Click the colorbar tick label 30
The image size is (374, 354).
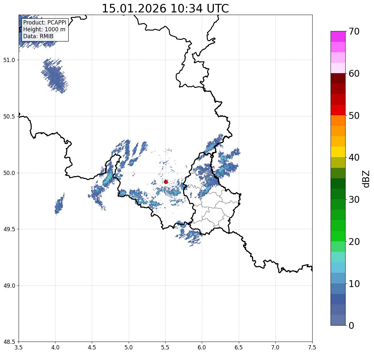coord(354,200)
